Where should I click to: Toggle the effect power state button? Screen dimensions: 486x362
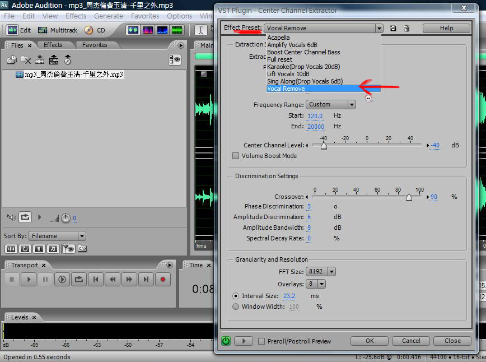[x=226, y=341]
